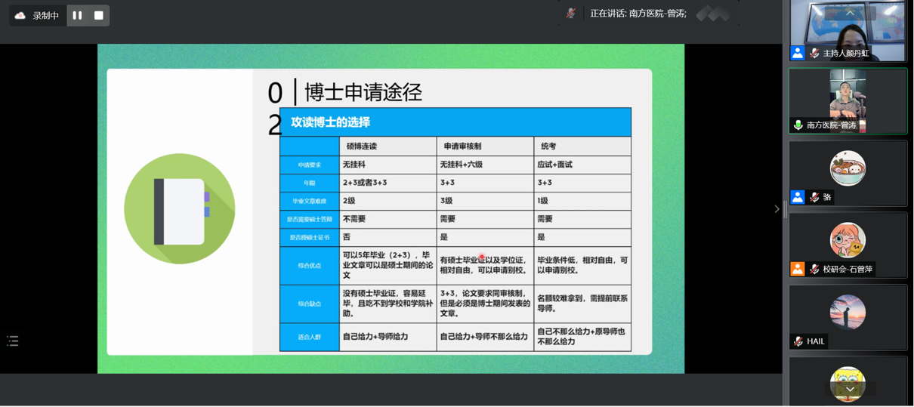Pause the meeting recording
The width and height of the screenshot is (914, 407).
pyautogui.click(x=77, y=15)
